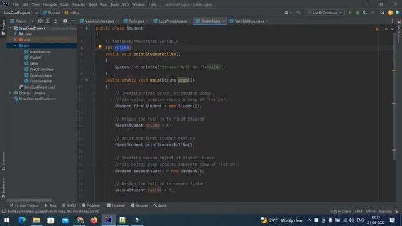Image resolution: width=402 pixels, height=226 pixels.
Task: Open the UseOfContinue run configuration dropdown
Action: point(325,13)
